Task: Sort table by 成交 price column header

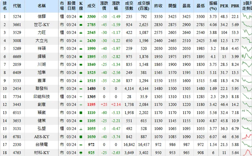Action: pyautogui.click(x=91, y=6)
